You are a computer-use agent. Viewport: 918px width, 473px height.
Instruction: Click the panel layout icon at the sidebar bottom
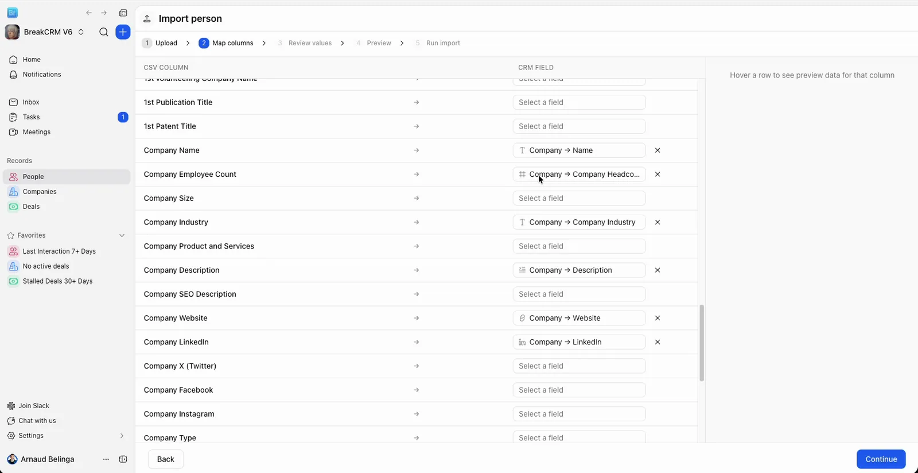[123, 459]
